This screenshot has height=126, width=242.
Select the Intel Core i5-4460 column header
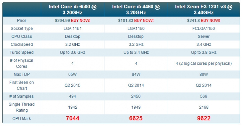coord(136,9)
